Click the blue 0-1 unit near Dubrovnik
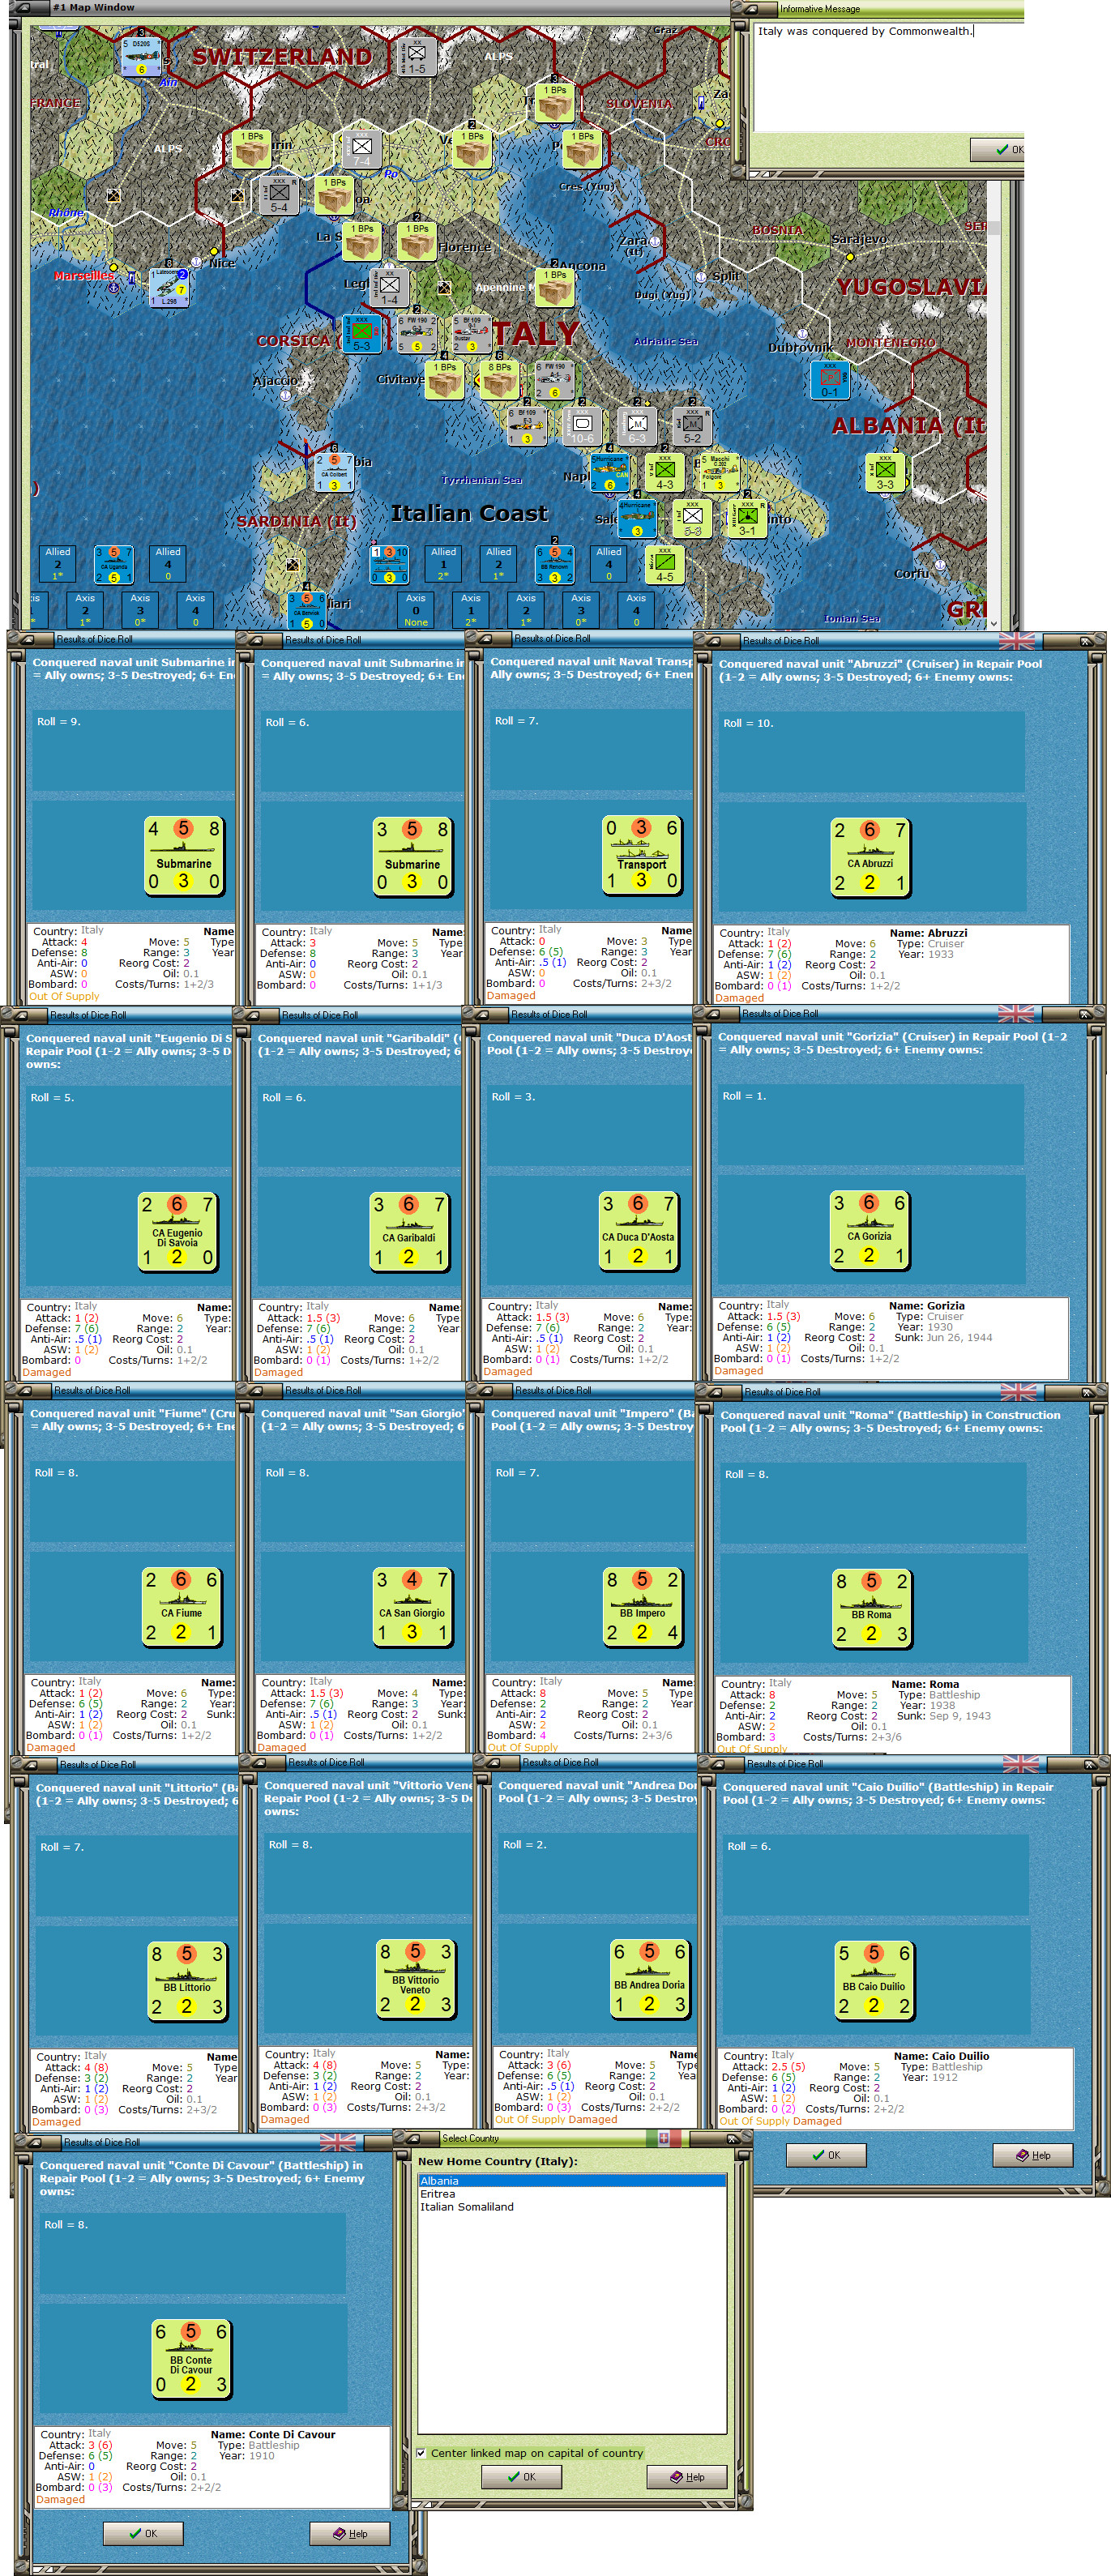 [x=830, y=381]
